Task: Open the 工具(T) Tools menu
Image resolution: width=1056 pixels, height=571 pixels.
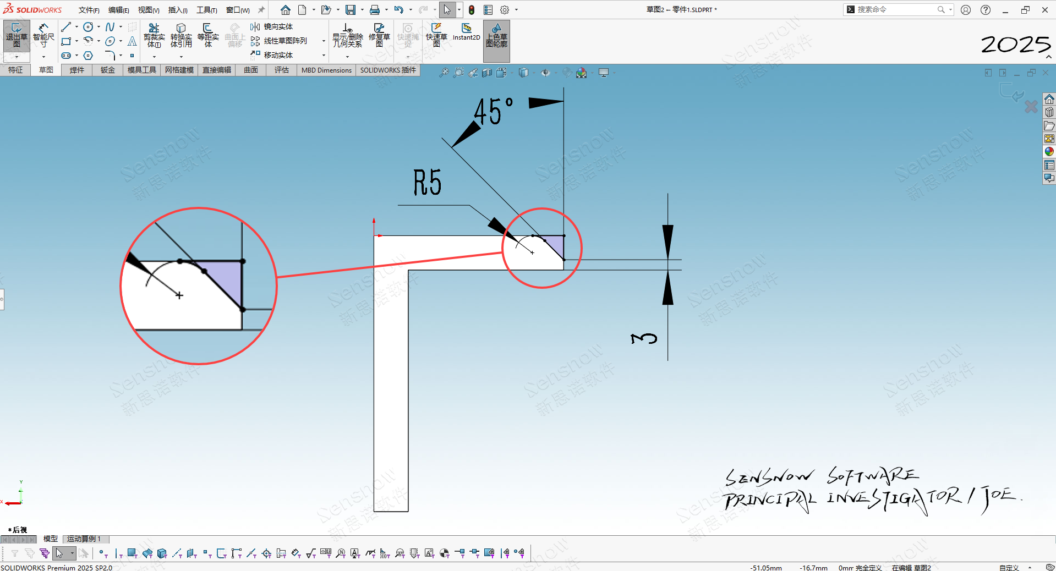Action: 207,10
